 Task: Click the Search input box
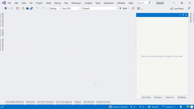(142, 3)
